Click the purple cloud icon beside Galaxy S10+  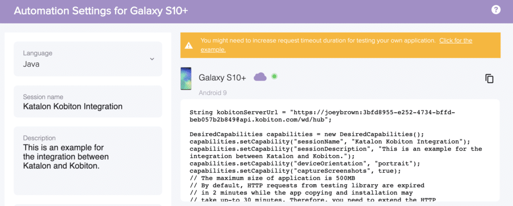[x=260, y=76]
